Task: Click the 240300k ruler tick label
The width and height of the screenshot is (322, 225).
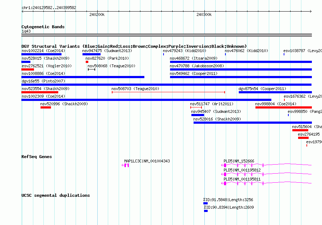Action: click(x=204, y=14)
